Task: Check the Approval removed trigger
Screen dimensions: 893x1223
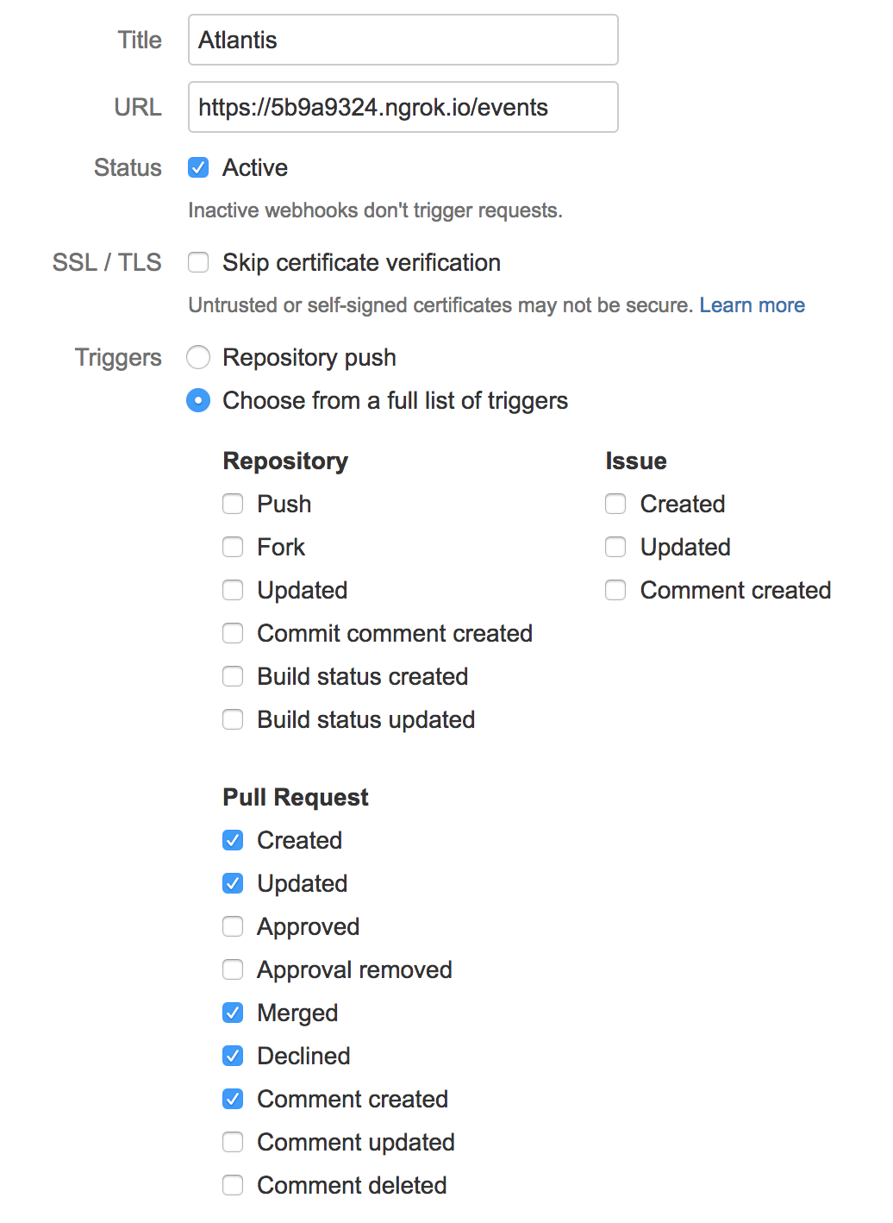Action: tap(233, 969)
